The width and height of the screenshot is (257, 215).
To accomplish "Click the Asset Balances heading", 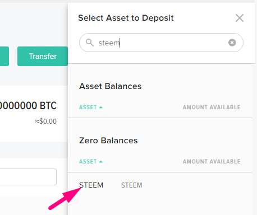I will pos(111,86).
